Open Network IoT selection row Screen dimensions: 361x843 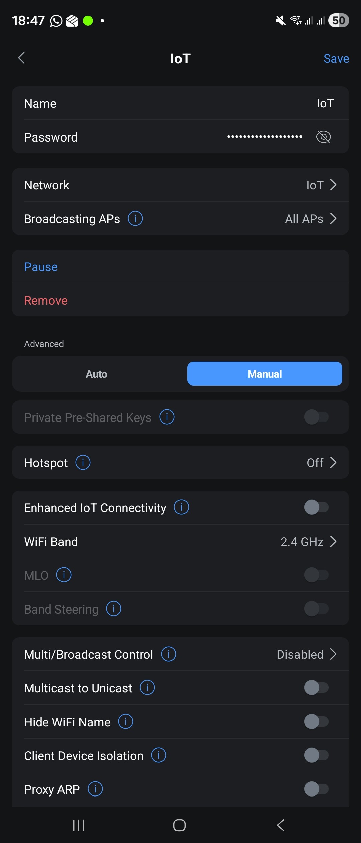click(x=321, y=185)
